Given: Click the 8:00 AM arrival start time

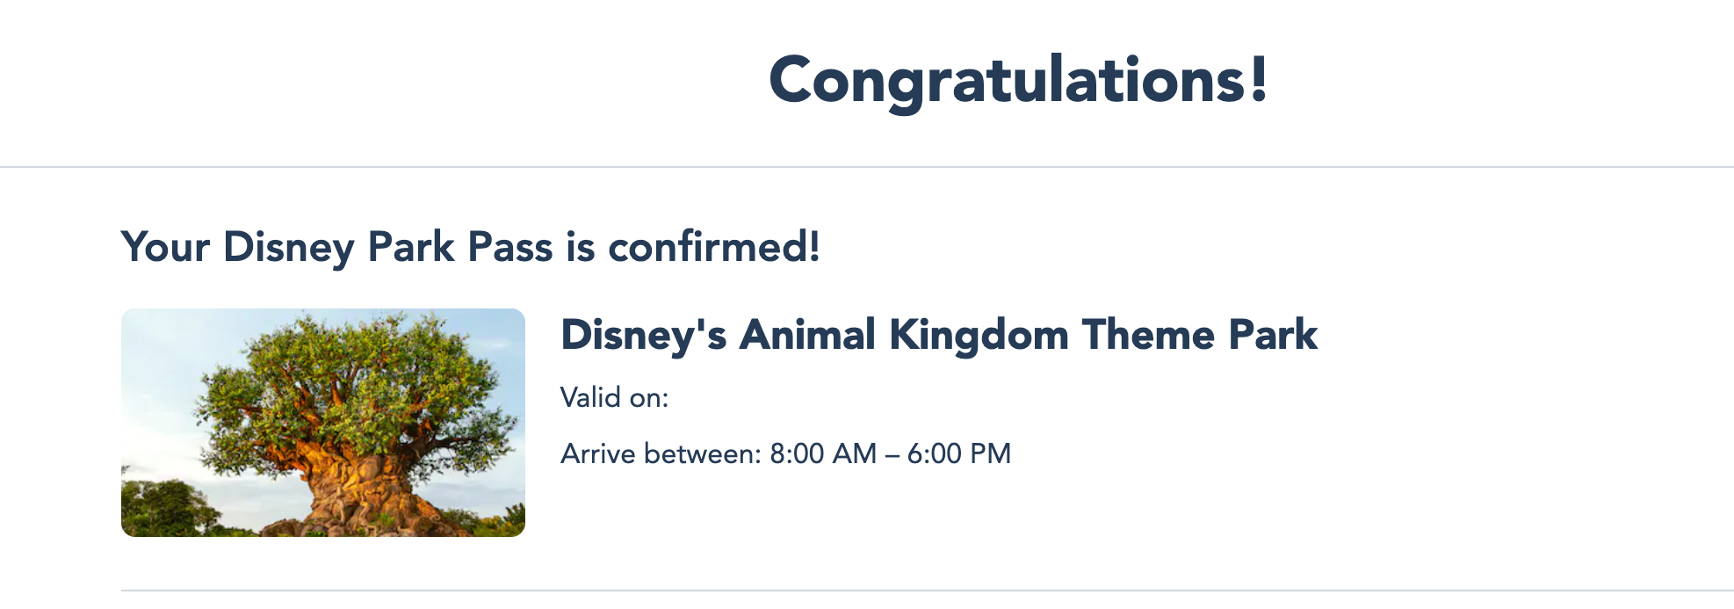Looking at the screenshot, I should coord(823,454).
